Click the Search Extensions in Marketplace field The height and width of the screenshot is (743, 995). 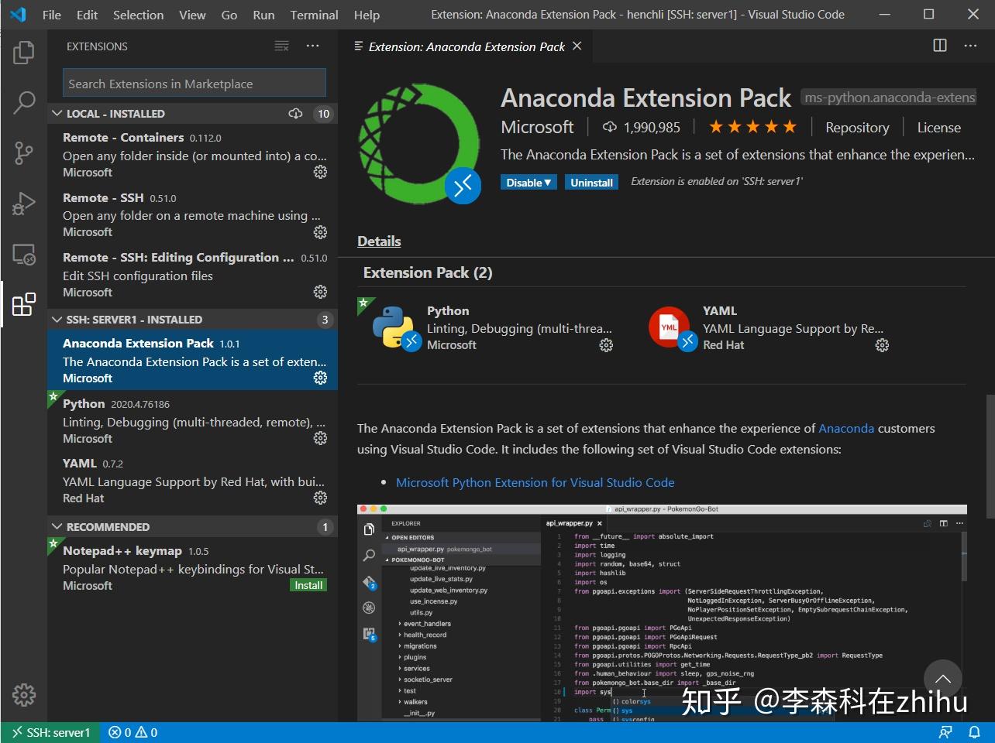(193, 82)
